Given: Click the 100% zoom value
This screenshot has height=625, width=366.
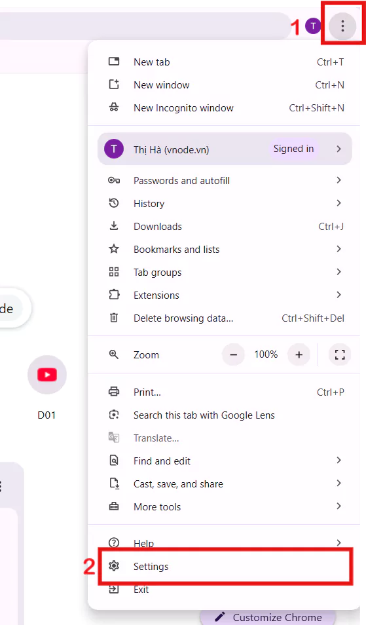Looking at the screenshot, I should [x=266, y=354].
